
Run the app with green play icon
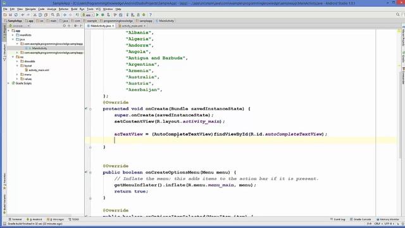pyautogui.click(x=97, y=15)
